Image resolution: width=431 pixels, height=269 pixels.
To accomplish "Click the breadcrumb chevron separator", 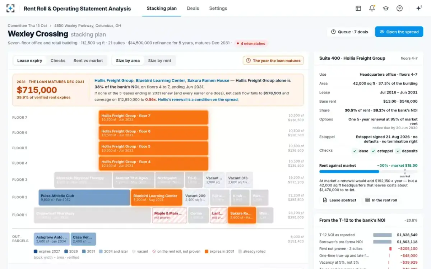I will [51, 26].
